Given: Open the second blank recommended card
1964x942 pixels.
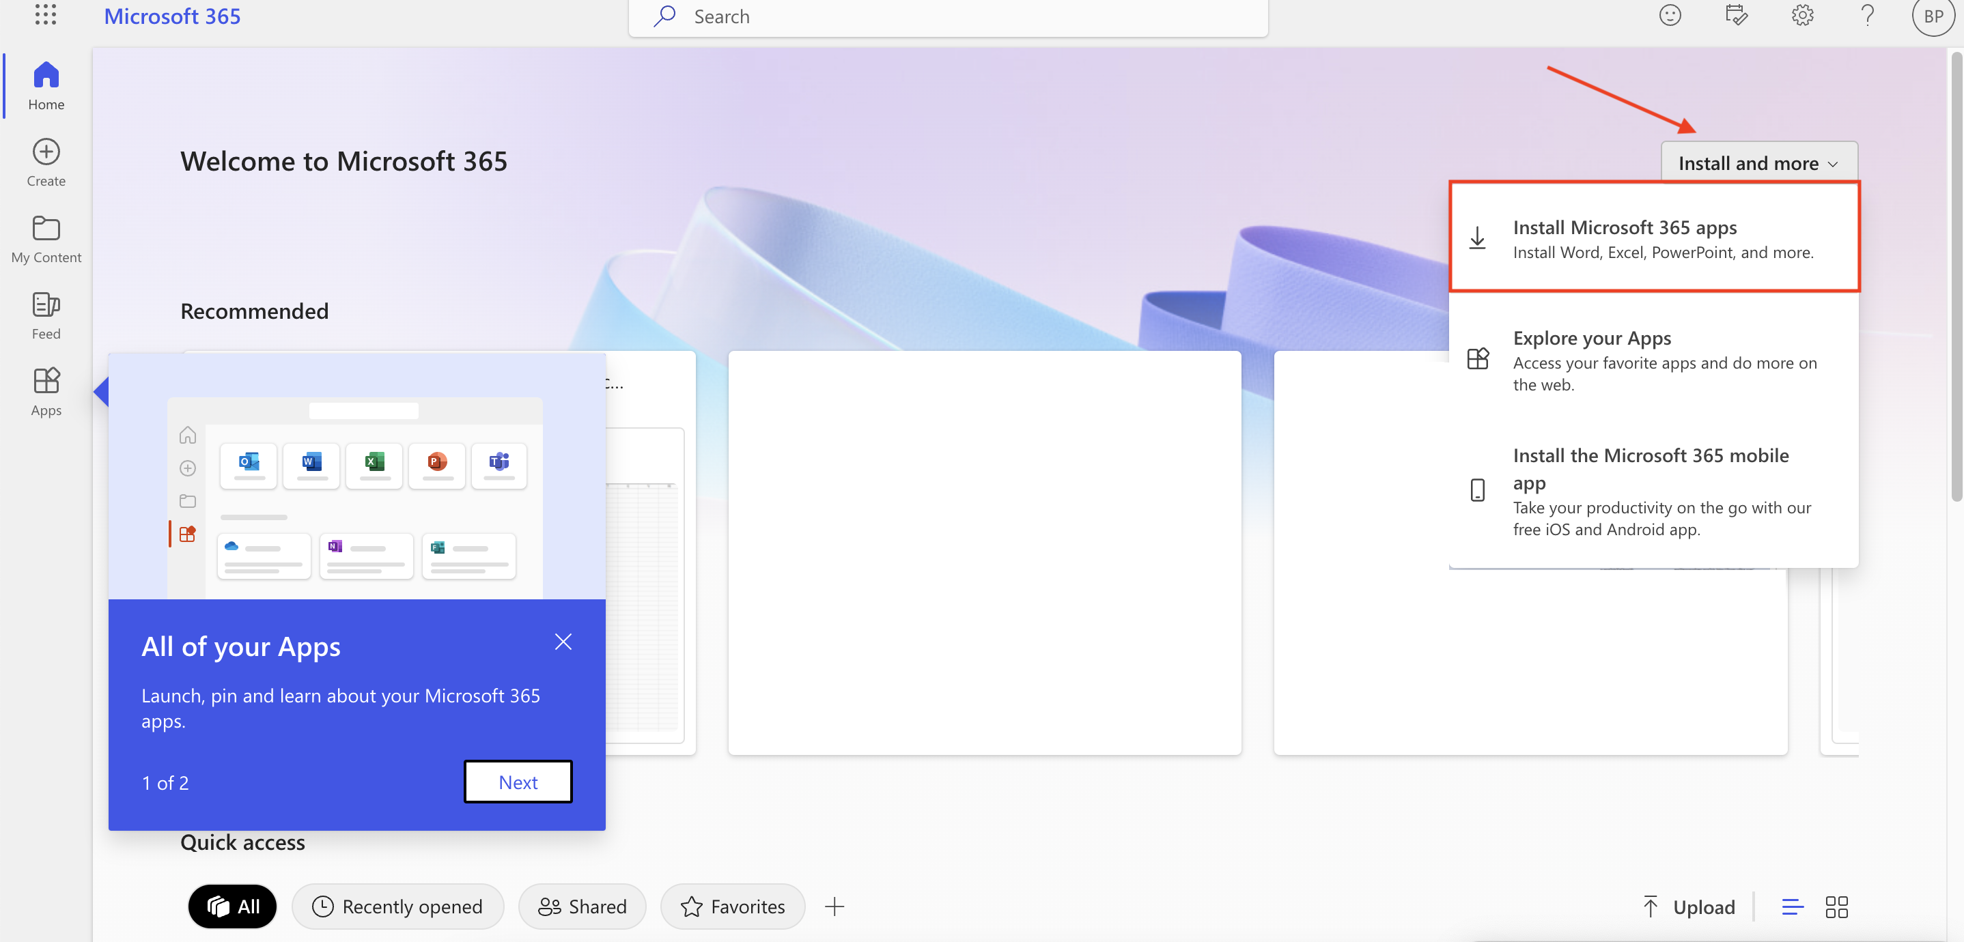Looking at the screenshot, I should click(x=984, y=552).
